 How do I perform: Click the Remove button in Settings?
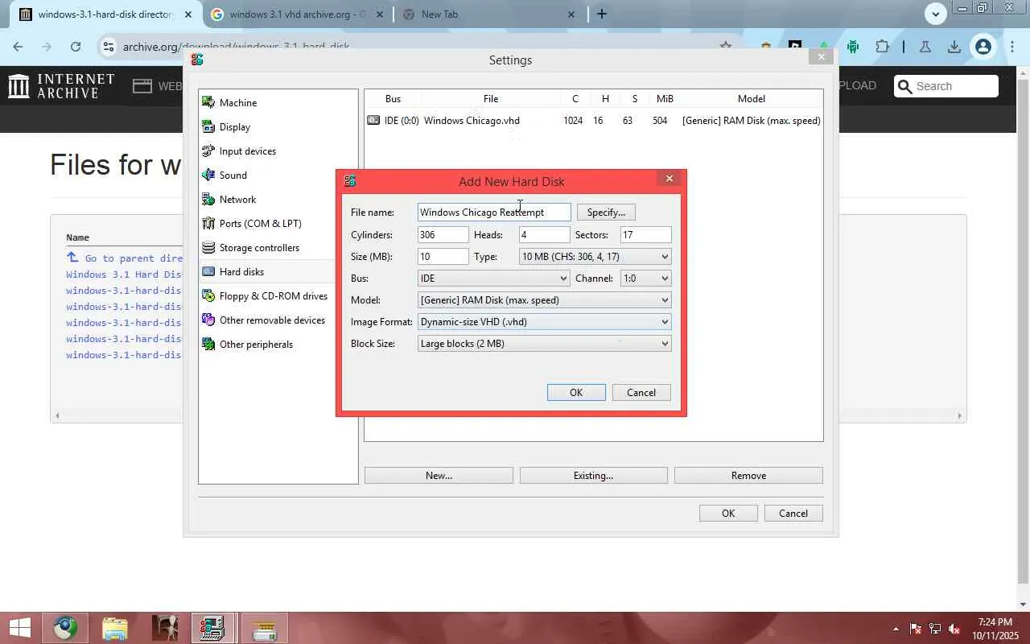click(x=748, y=475)
